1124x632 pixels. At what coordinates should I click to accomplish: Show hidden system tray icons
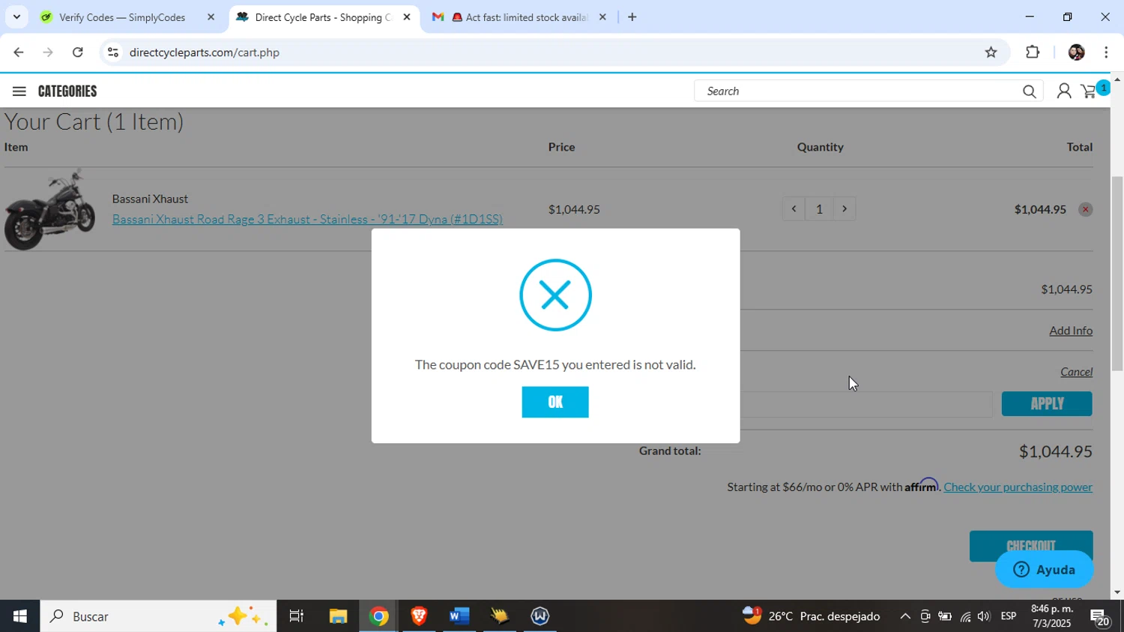[x=905, y=616]
